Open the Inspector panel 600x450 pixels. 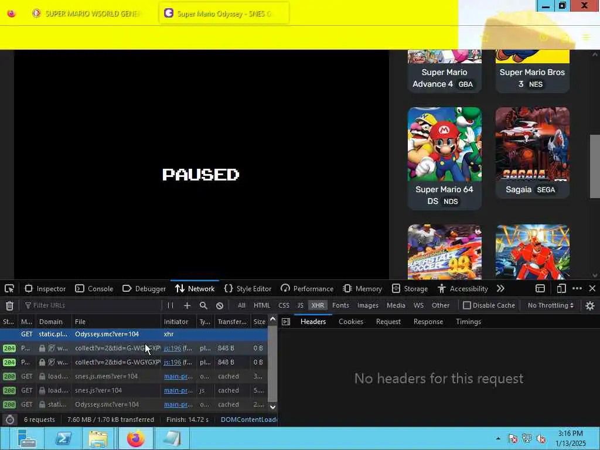(45, 288)
